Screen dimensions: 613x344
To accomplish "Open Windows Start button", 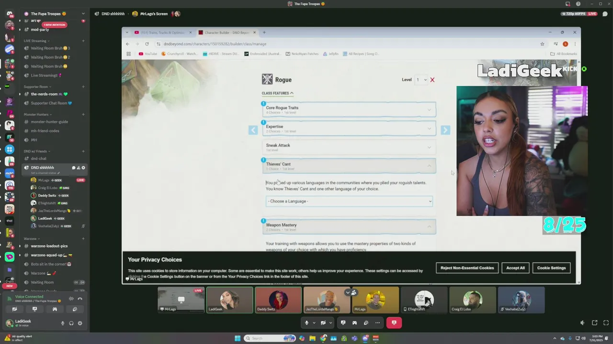I will pos(238,338).
